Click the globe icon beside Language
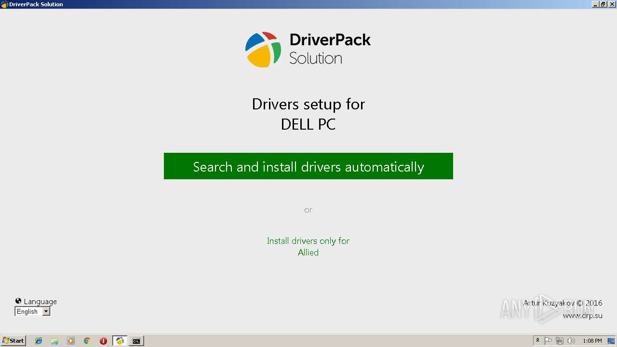The image size is (617, 347). (18, 301)
